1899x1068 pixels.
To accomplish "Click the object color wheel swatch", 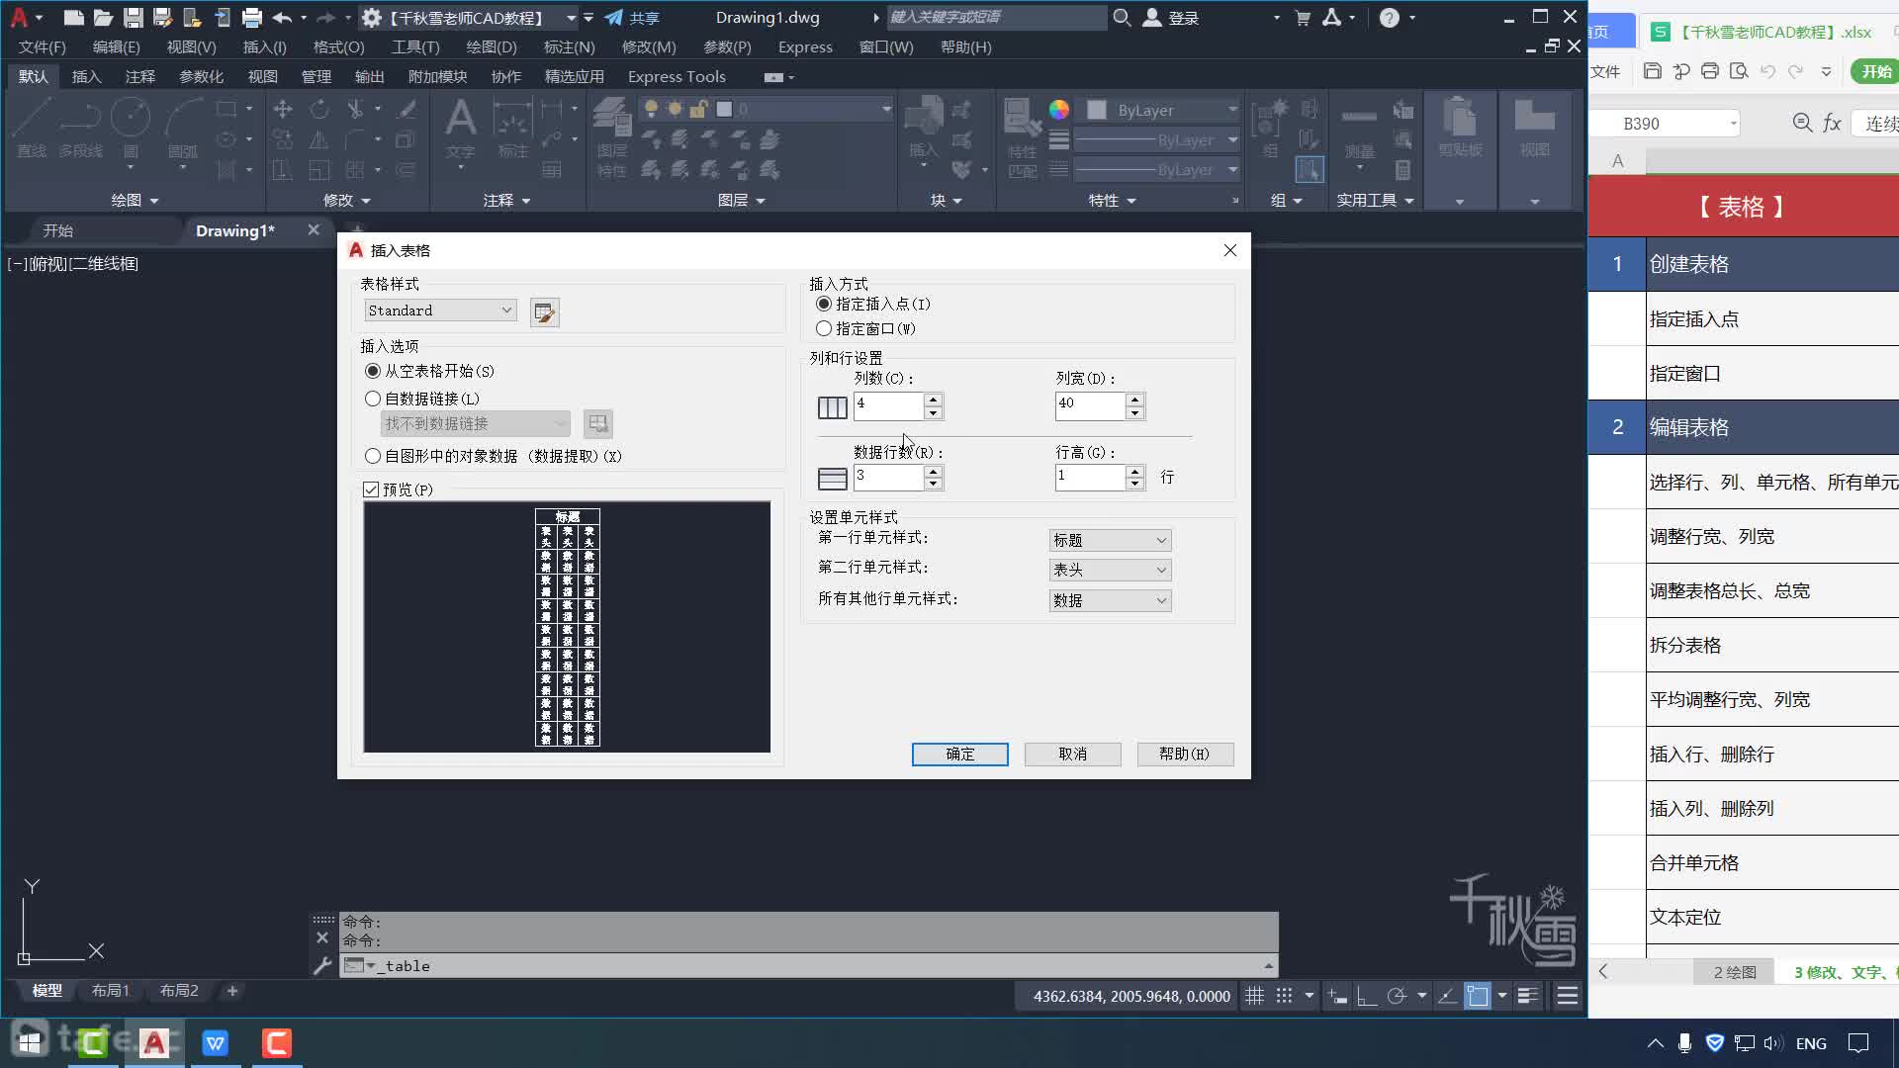I will click(x=1059, y=110).
